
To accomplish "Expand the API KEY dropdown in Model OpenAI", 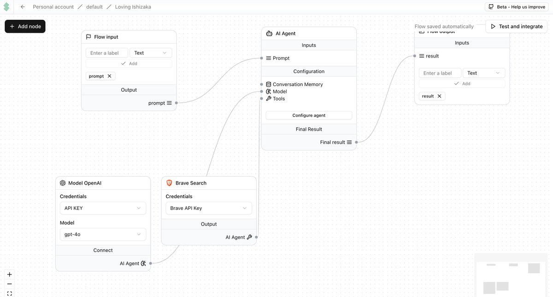I will pos(103,208).
